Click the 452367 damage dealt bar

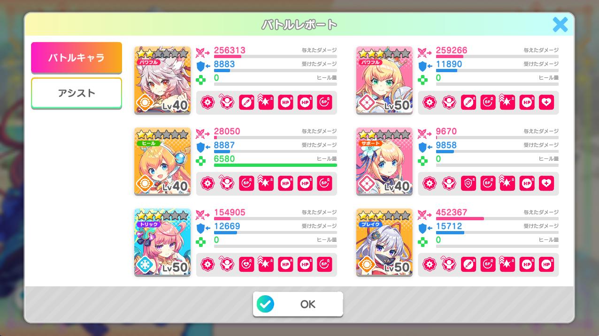click(498, 218)
